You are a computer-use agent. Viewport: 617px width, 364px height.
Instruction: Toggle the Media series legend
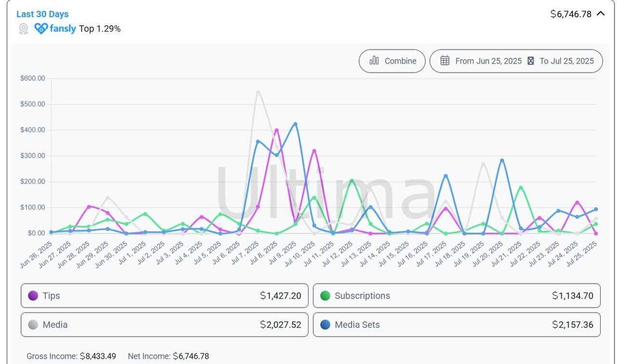click(164, 325)
